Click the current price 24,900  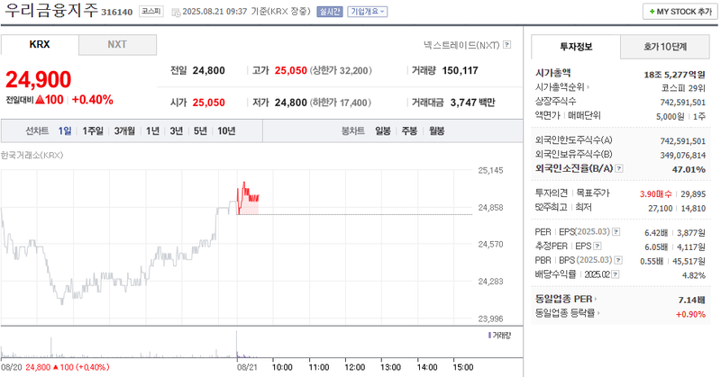tap(38, 79)
